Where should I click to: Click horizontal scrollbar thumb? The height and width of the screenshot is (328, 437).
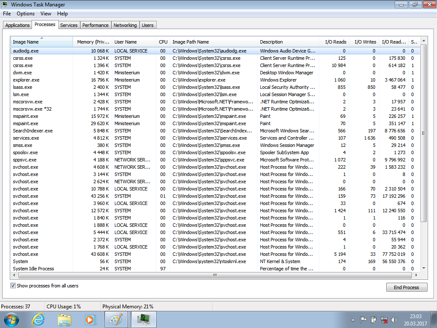pyautogui.click(x=215, y=275)
